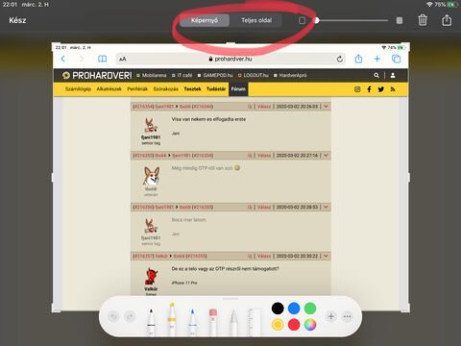Screen dimensions: 461x346
Task: Select the Fórum tab
Action: click(x=238, y=89)
